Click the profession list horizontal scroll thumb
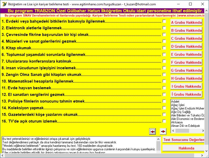Image resolution: width=209 pixels, height=158 pixels. pyautogui.click(x=182, y=131)
